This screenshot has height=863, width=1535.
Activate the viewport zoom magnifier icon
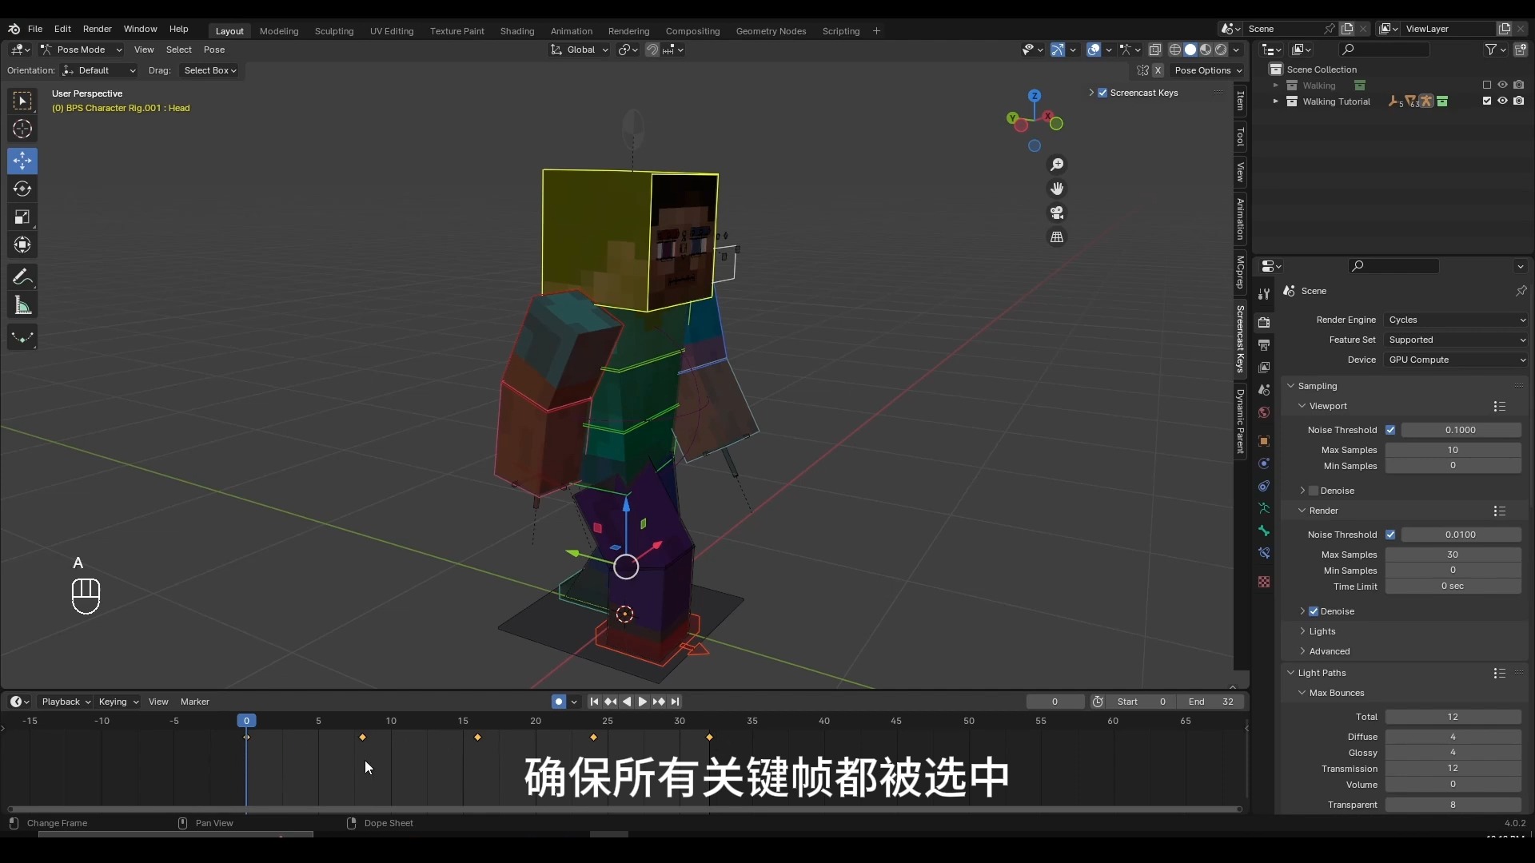1057,165
